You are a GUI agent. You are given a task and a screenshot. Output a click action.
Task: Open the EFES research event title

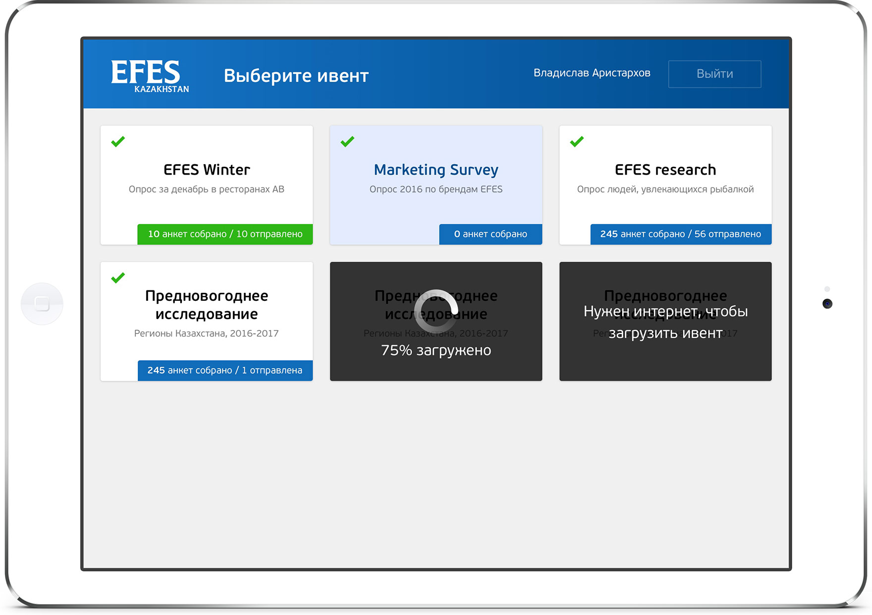(x=665, y=170)
